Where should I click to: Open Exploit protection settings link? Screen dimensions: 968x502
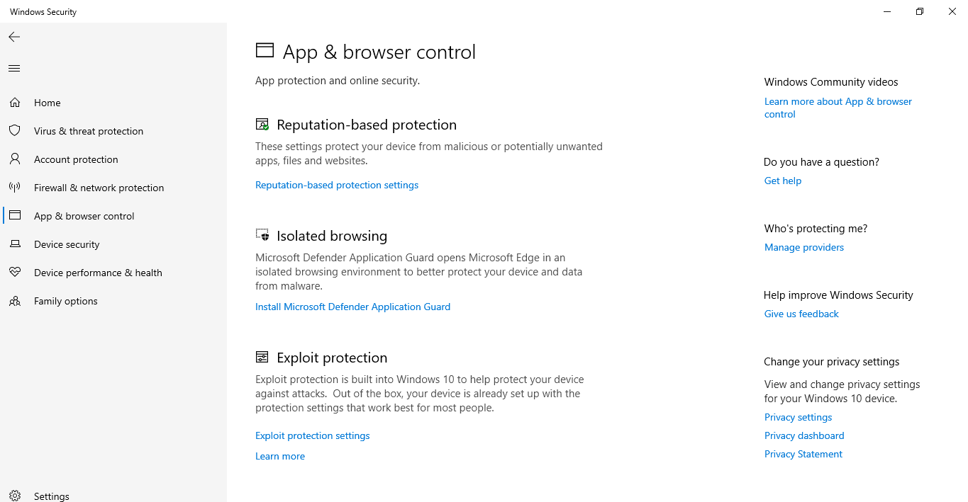point(312,435)
